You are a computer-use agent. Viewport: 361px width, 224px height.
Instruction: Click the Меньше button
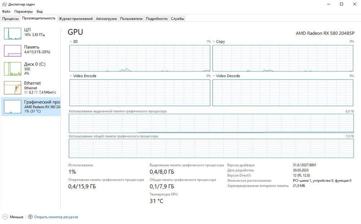coord(13,217)
